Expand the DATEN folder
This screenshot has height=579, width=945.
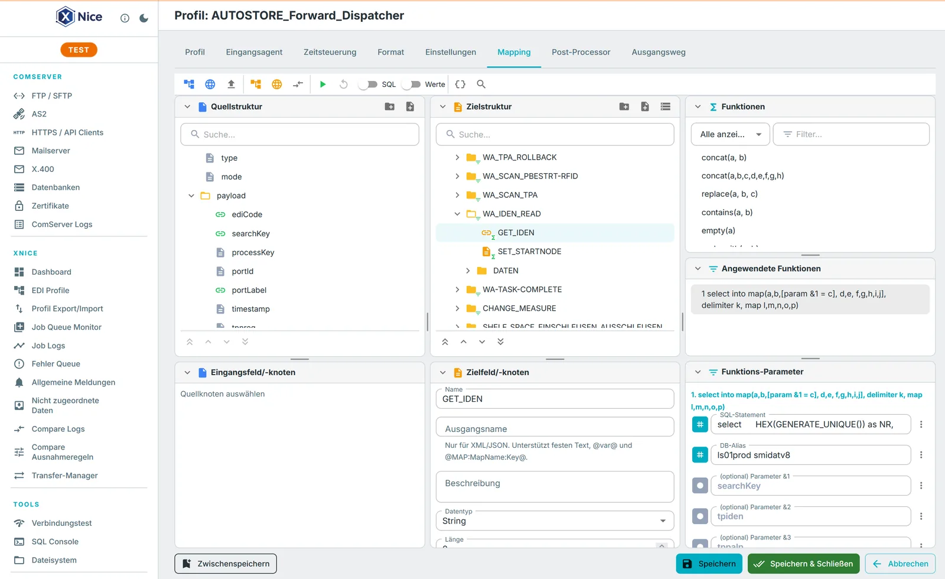(x=468, y=271)
